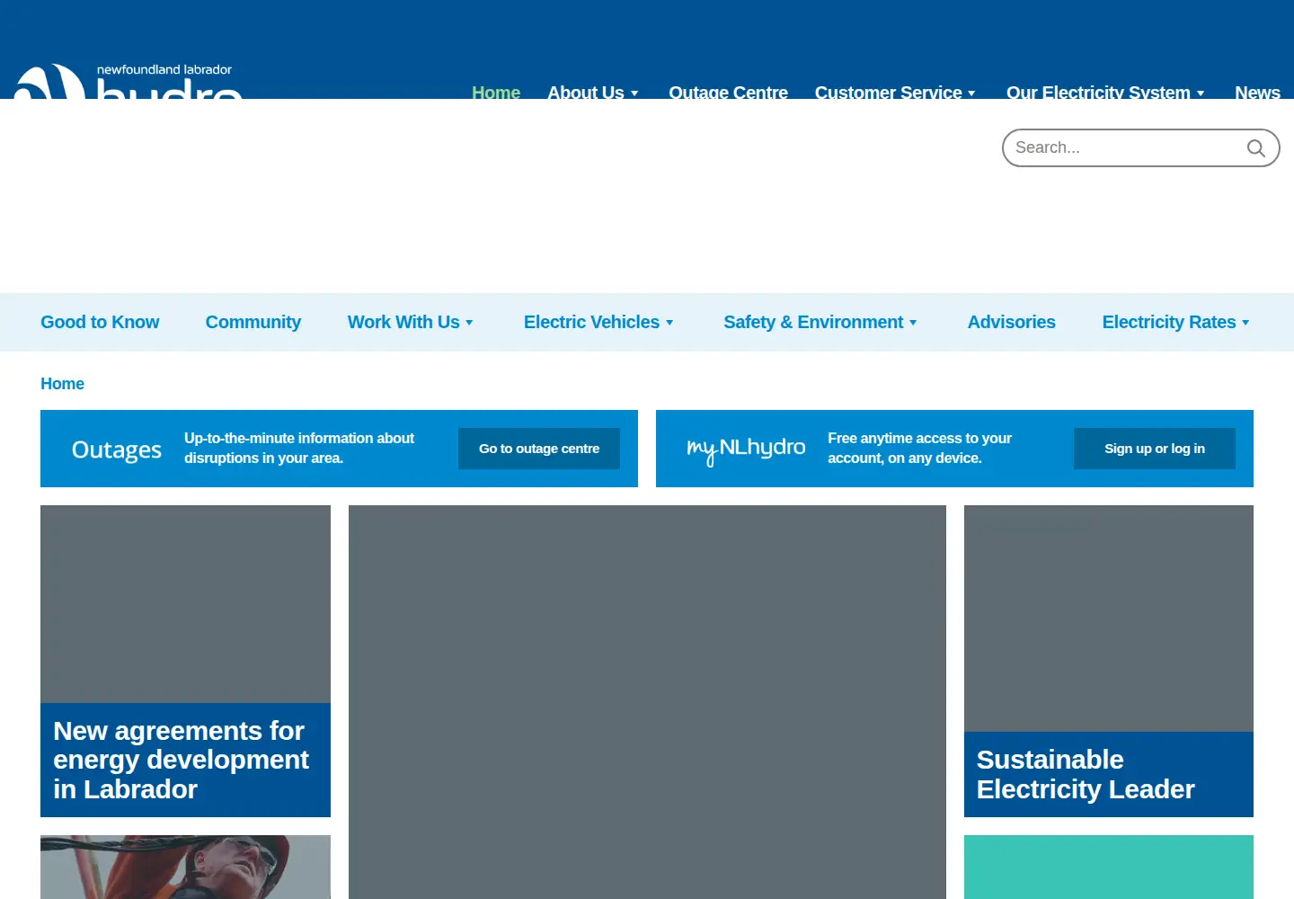Click the teal tile below Sustainable Electricity Leader
This screenshot has height=899, width=1294.
click(1109, 867)
